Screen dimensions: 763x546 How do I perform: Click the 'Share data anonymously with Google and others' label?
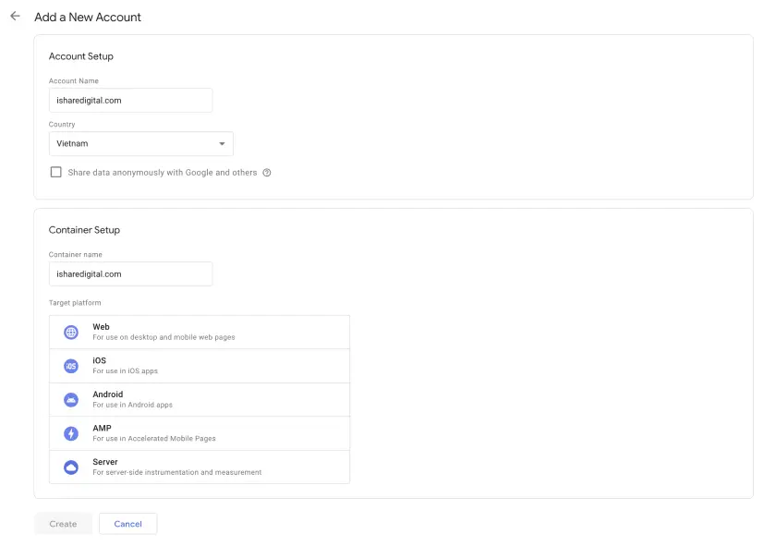tap(163, 172)
